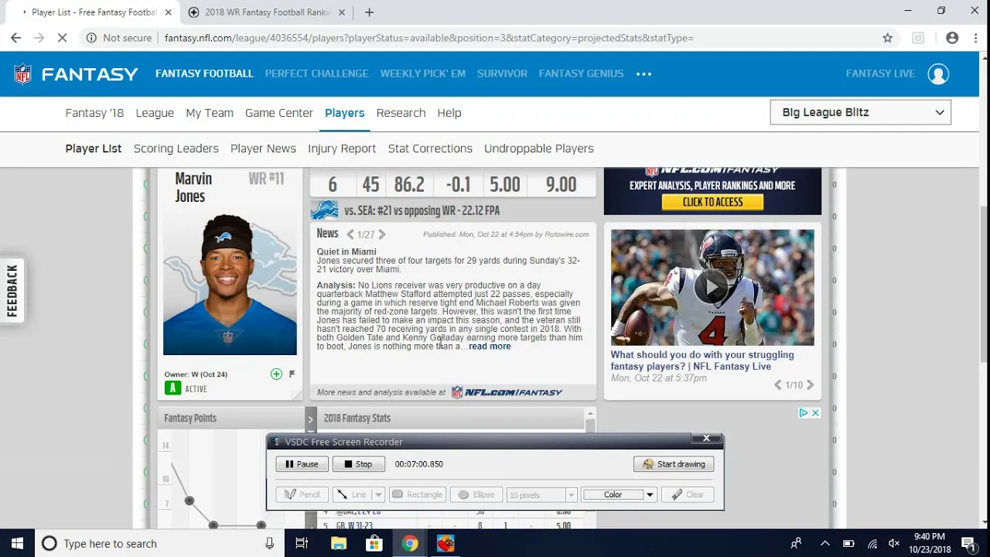Pause the VSDC screen recording
Viewport: 990px width, 557px height.
coord(302,464)
